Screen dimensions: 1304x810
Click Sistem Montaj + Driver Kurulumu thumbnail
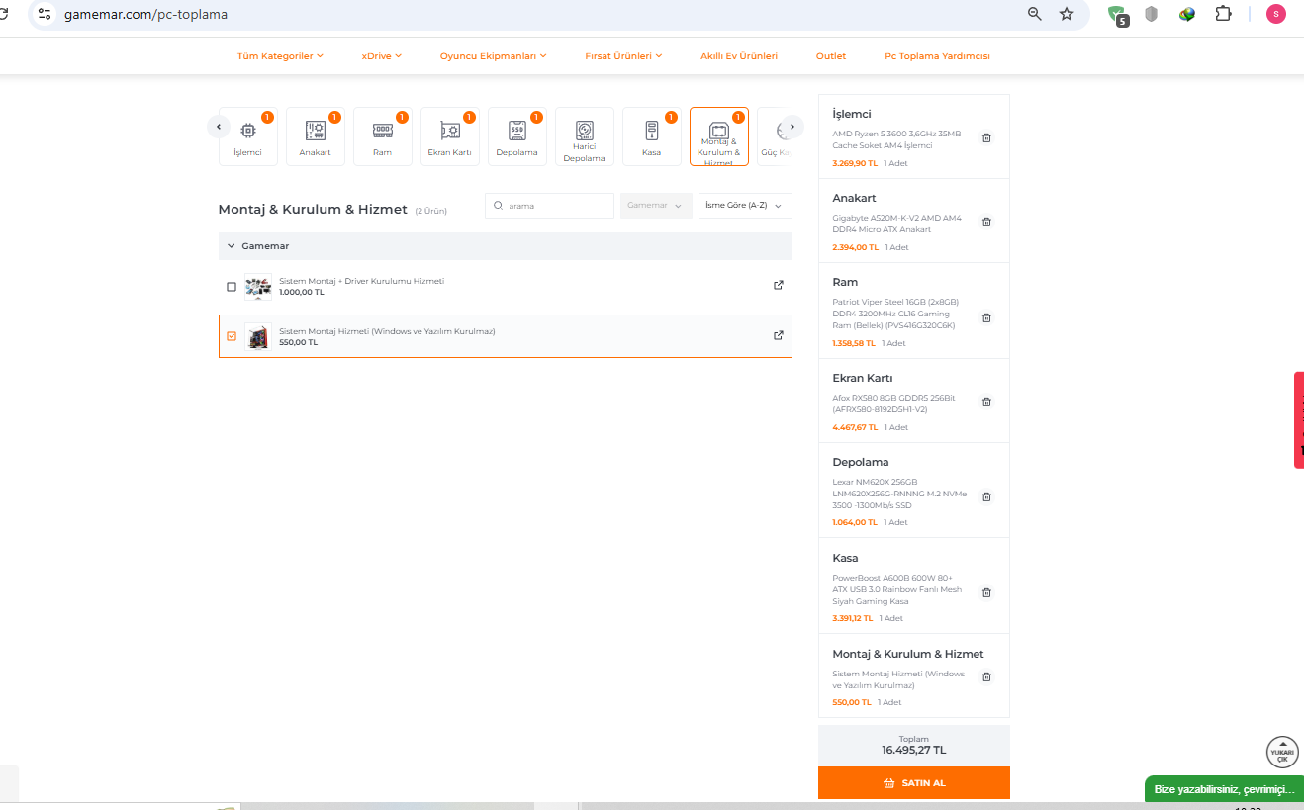(x=258, y=287)
